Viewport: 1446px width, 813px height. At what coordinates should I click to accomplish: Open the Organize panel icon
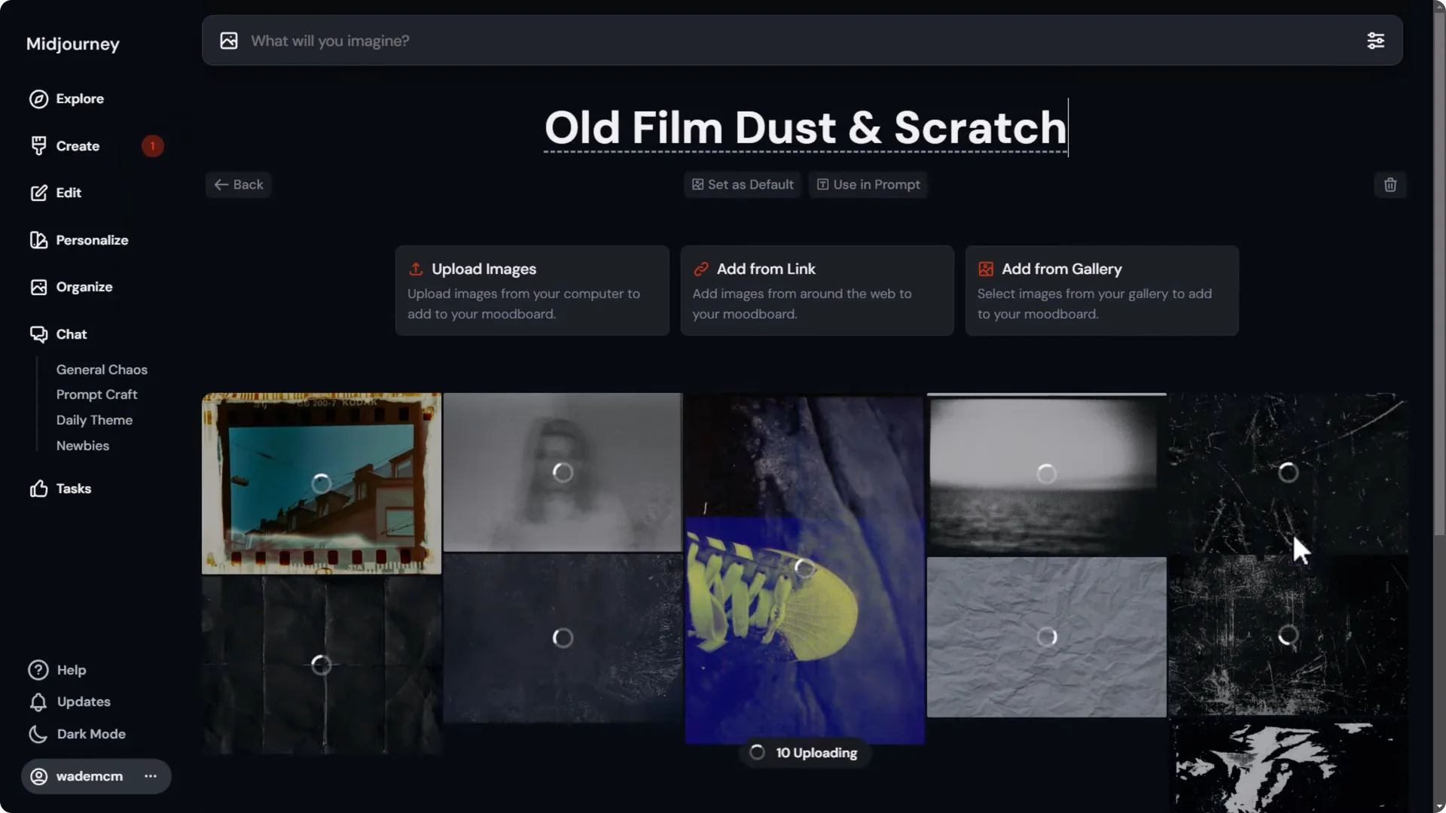pos(38,287)
